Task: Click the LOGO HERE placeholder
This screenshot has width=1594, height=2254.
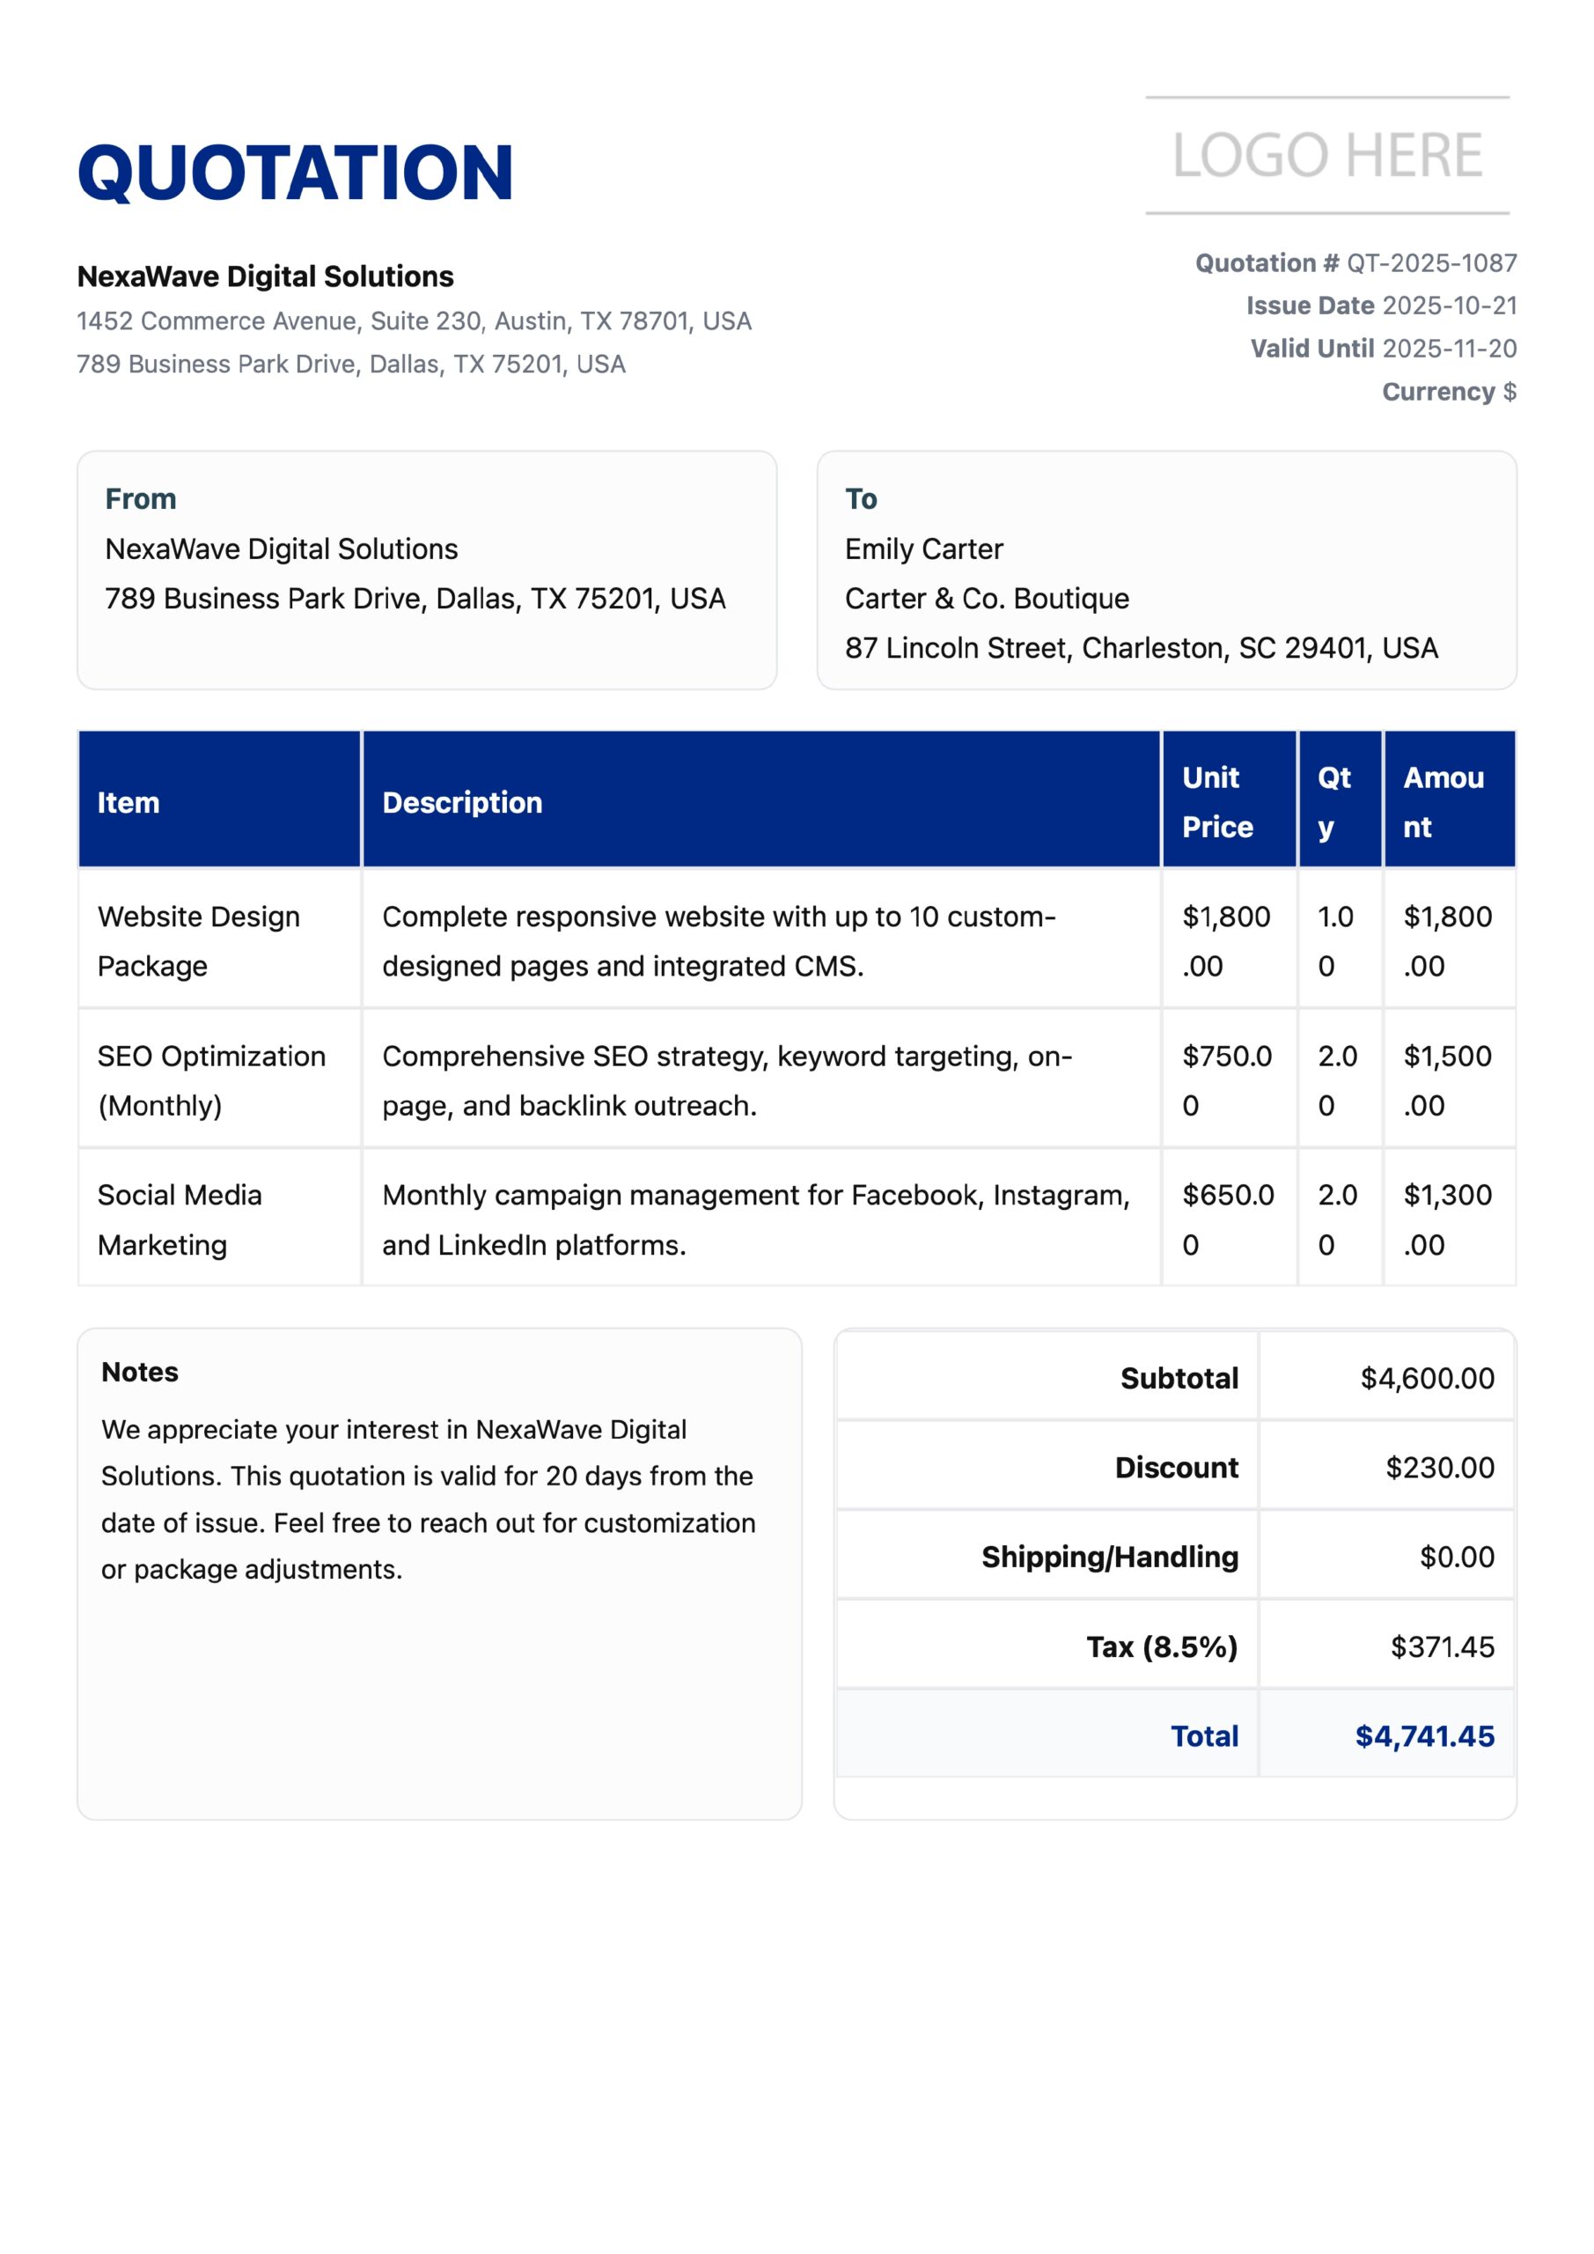Action: tap(1327, 155)
